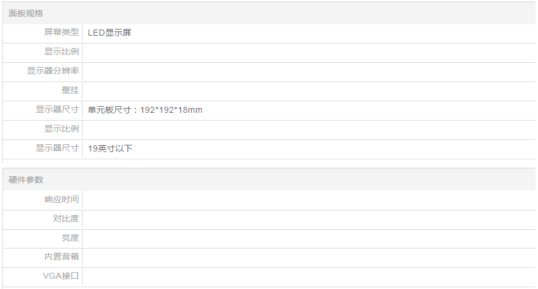Click the empty 壁挂 value cell
The image size is (538, 289).
pyautogui.click(x=308, y=91)
